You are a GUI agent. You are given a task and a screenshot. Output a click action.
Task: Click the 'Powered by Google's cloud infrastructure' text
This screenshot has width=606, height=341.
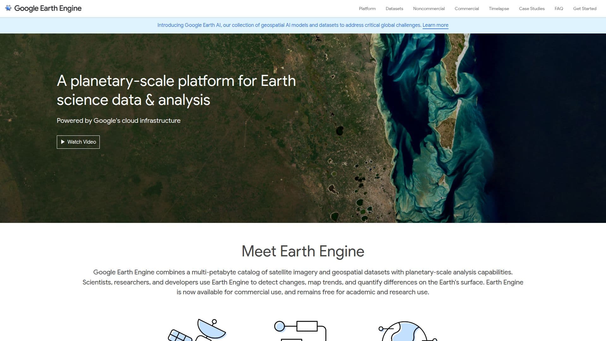pos(119,121)
